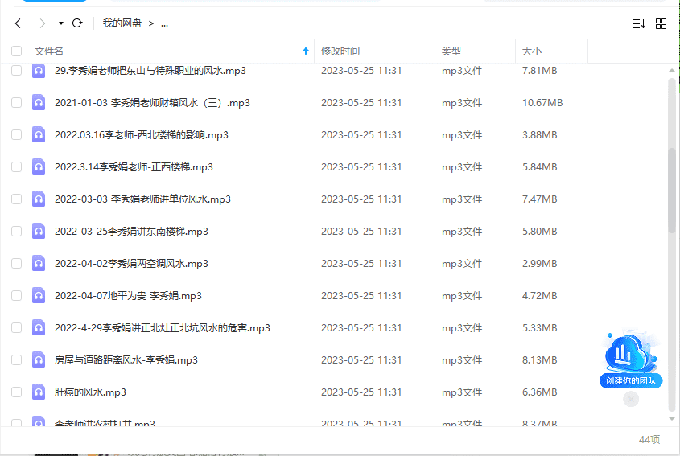Viewport: 680px width, 456px height.
Task: Sort files by 修改时间 column
Action: (340, 51)
